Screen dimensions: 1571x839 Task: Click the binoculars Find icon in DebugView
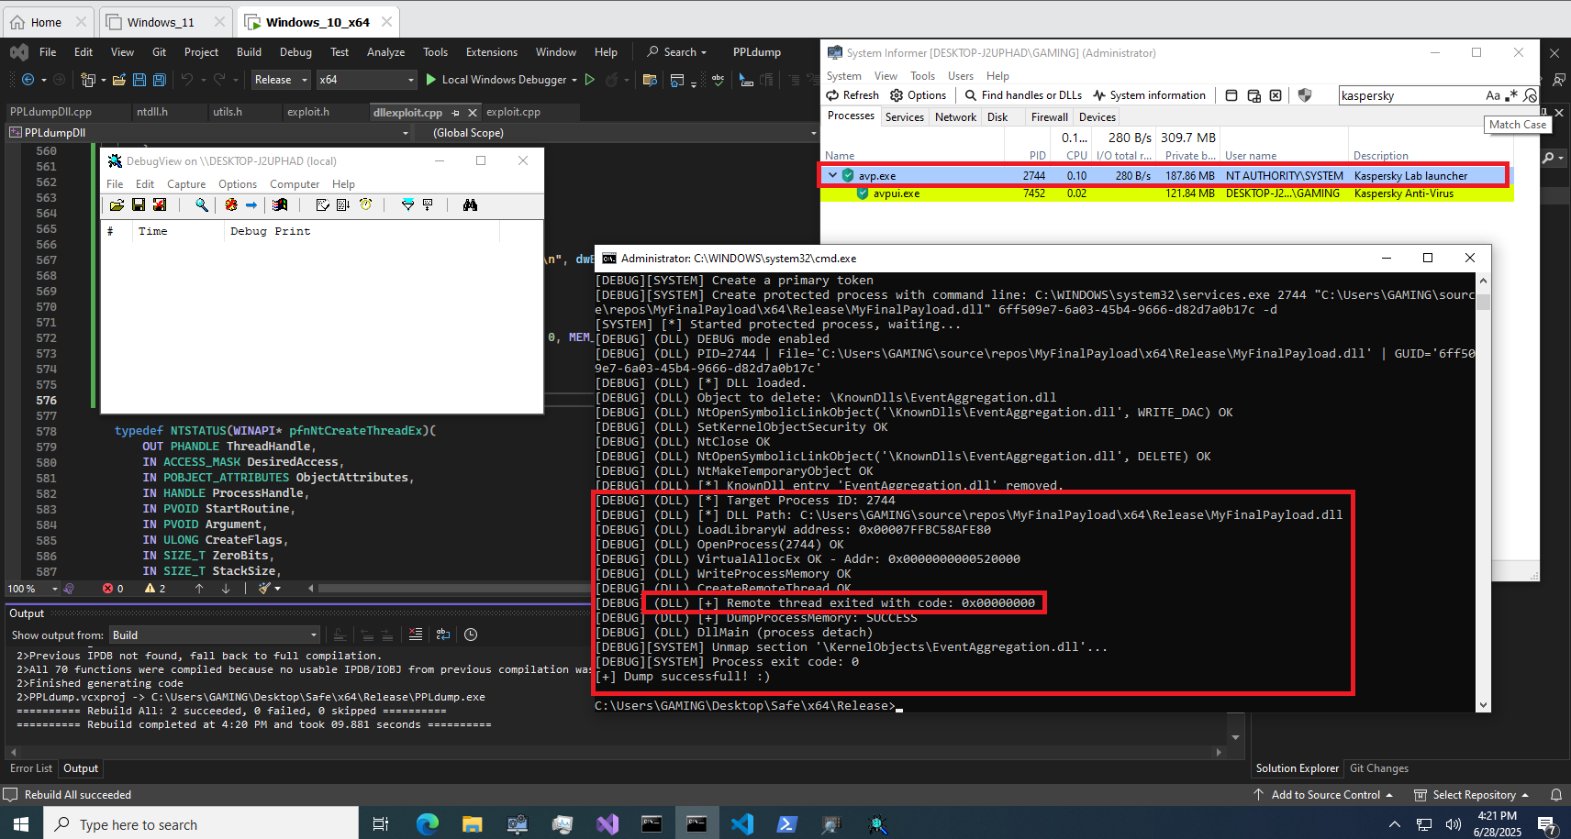pyautogui.click(x=470, y=205)
